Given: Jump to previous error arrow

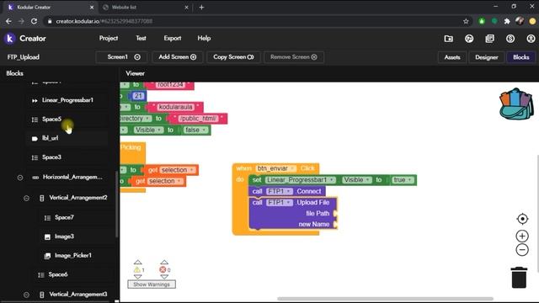Looking at the screenshot, I should (x=164, y=262).
